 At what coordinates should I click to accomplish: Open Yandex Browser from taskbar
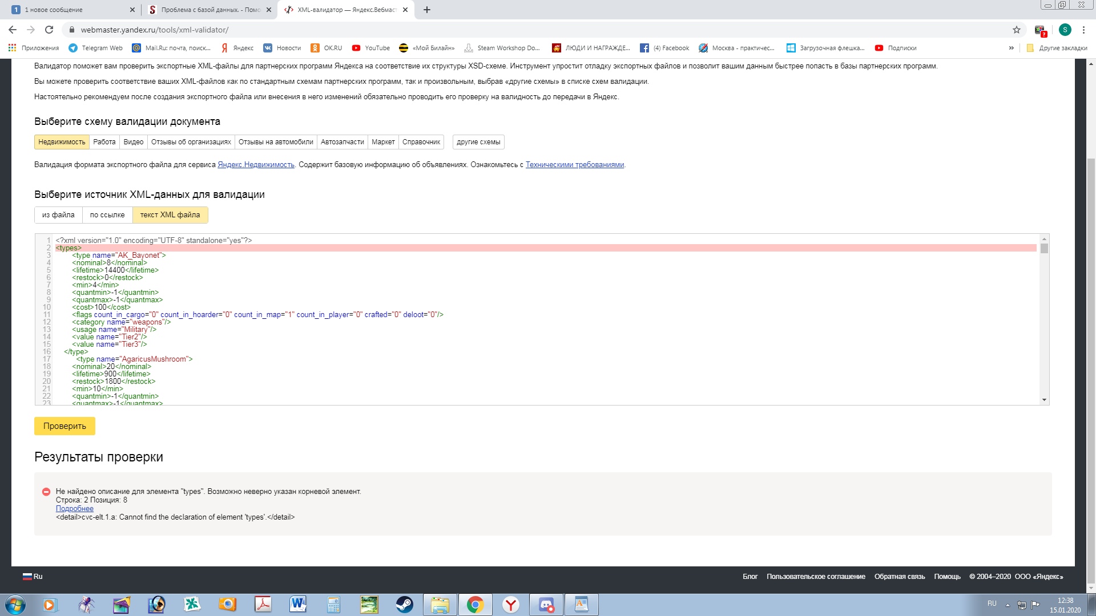(x=511, y=605)
